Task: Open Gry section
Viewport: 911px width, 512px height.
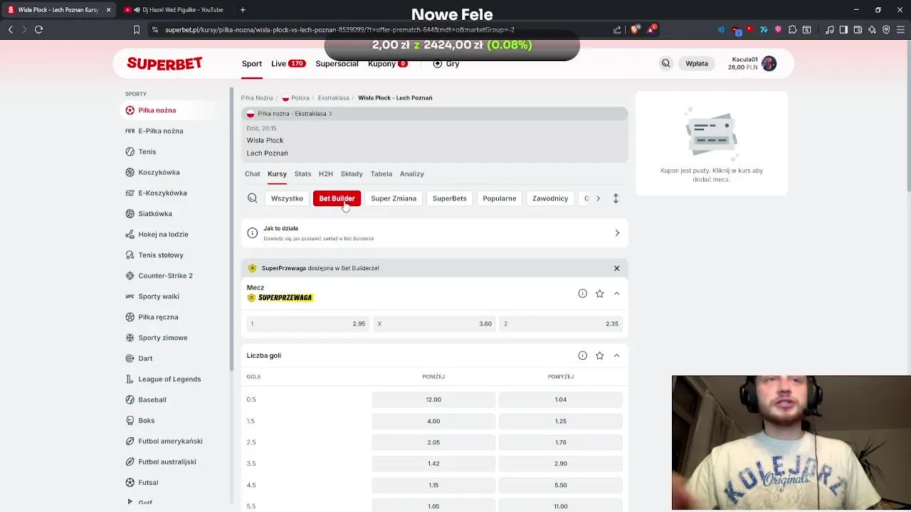Action: click(446, 64)
